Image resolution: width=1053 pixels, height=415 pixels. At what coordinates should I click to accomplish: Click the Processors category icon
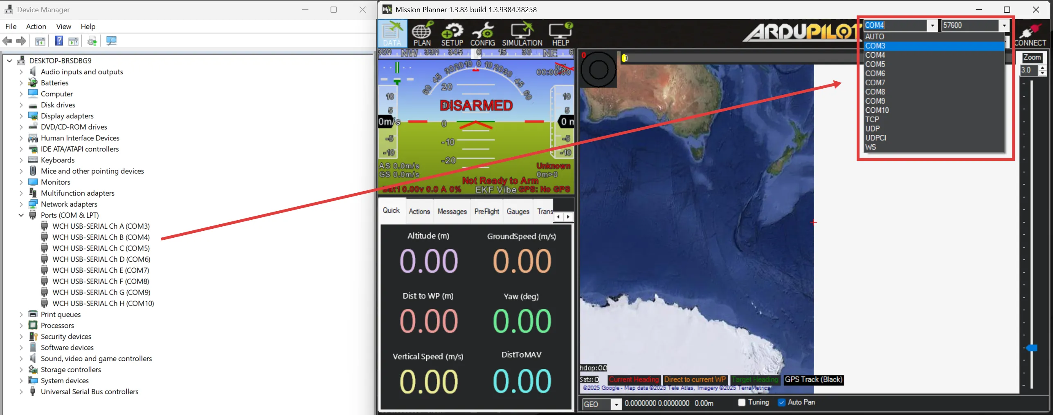point(33,325)
